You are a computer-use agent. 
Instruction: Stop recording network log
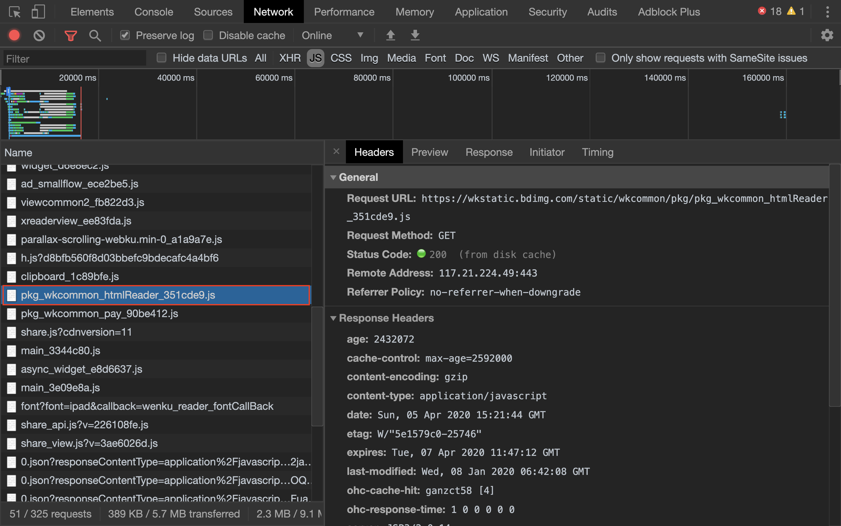[x=14, y=36]
